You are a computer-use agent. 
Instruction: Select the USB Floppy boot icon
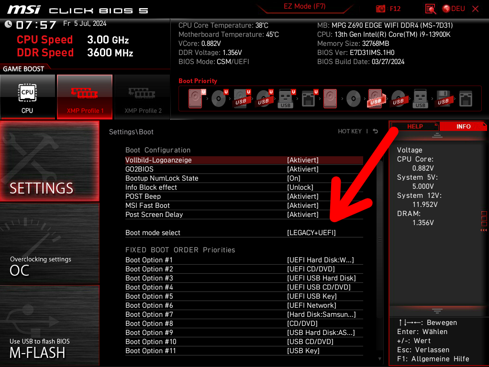443,98
